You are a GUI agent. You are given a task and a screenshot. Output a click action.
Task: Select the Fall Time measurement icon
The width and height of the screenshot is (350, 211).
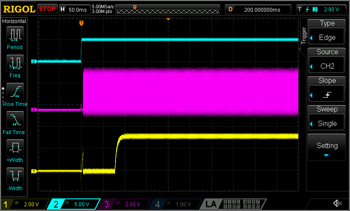(15, 120)
